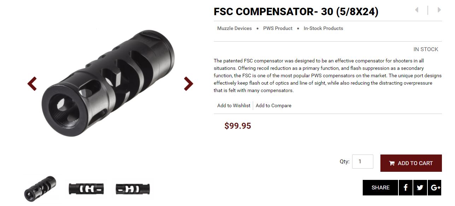Image resolution: width=455 pixels, height=206 pixels.
Task: Focus the Qty quantity field
Action: coord(363,162)
